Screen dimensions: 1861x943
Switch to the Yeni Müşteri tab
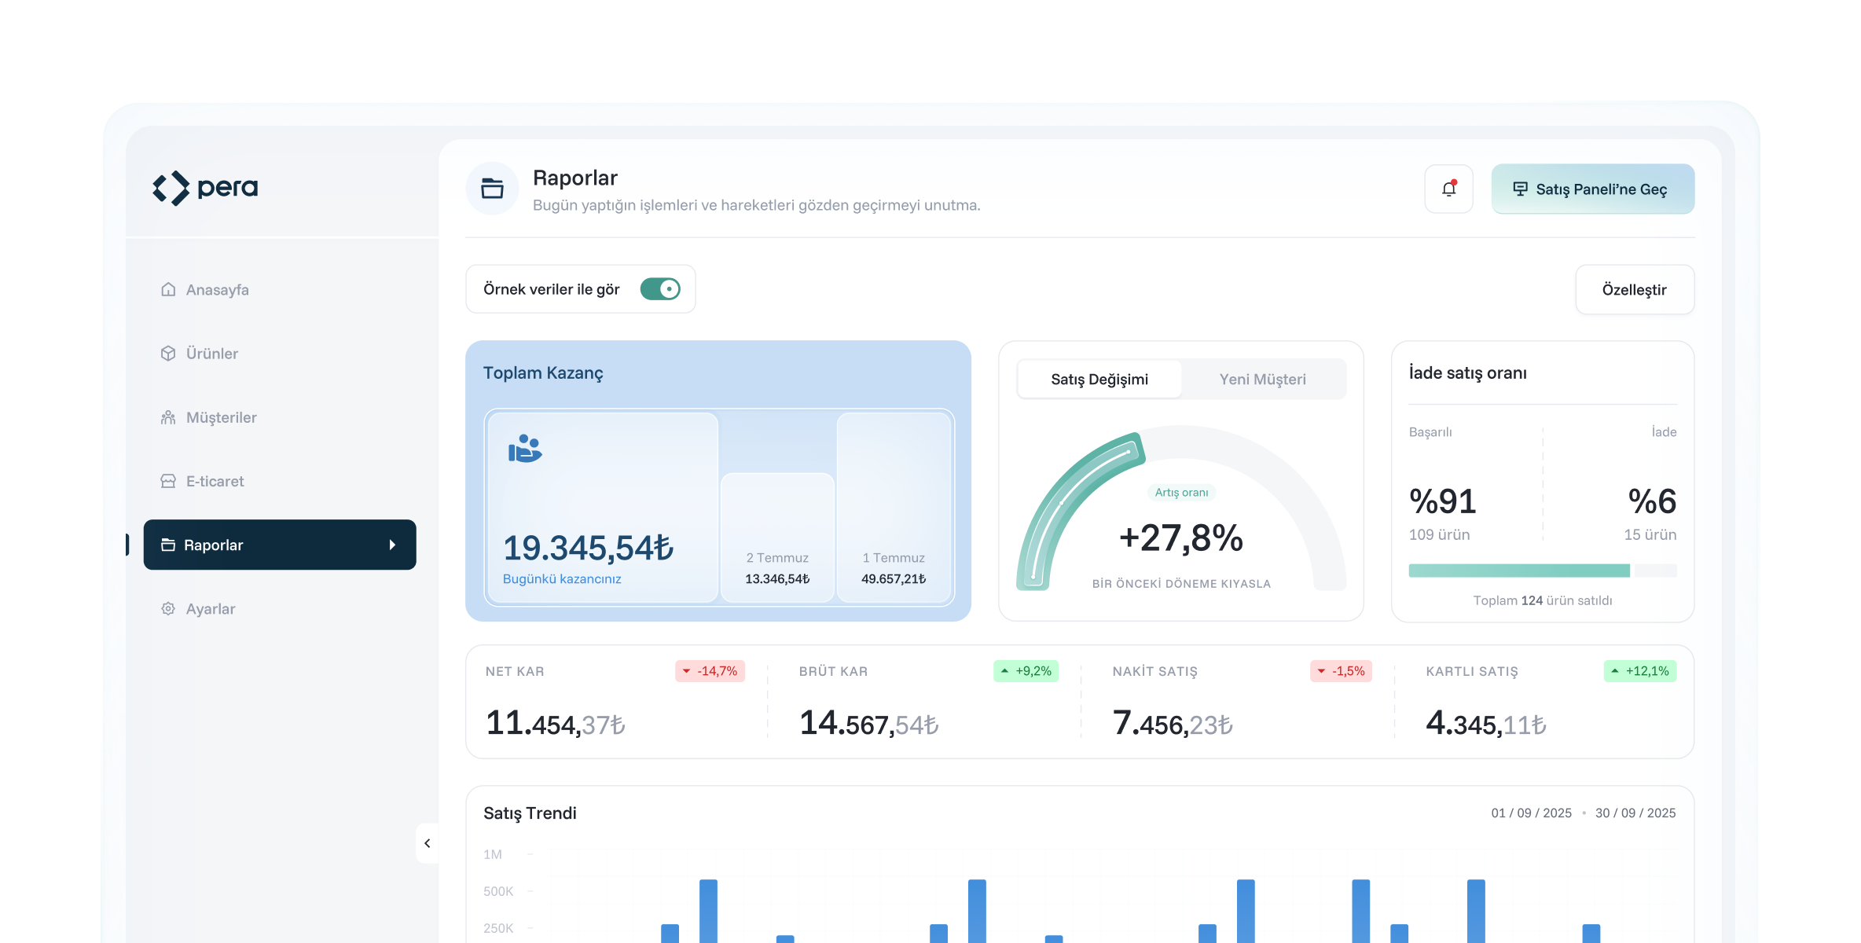point(1262,380)
